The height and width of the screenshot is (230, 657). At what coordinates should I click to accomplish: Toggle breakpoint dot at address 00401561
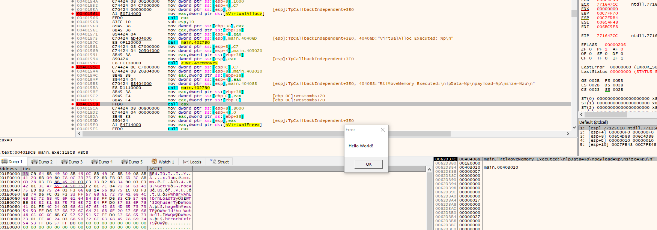(72, 14)
